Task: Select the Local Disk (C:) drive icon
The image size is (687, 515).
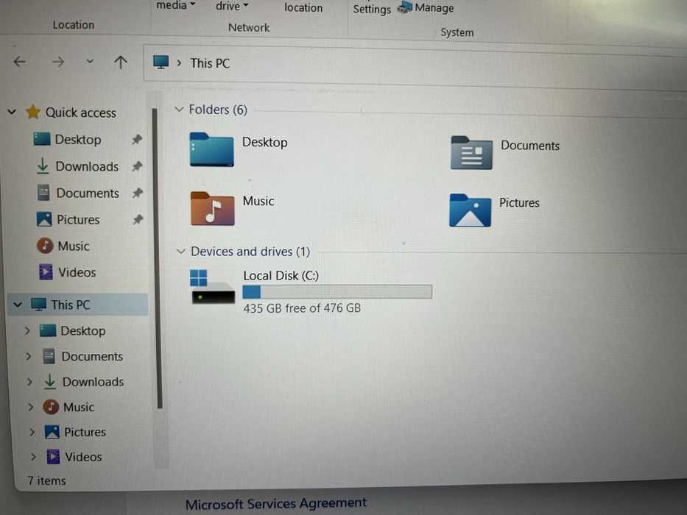Action: (x=213, y=286)
